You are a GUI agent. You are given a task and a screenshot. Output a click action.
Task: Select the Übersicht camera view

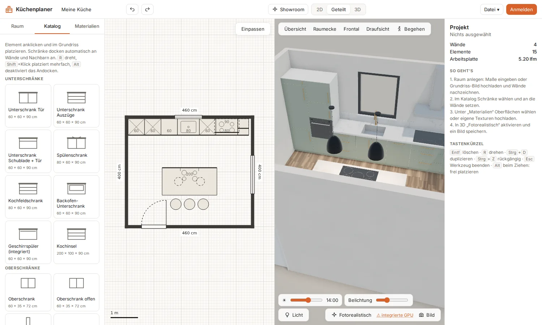click(x=295, y=29)
